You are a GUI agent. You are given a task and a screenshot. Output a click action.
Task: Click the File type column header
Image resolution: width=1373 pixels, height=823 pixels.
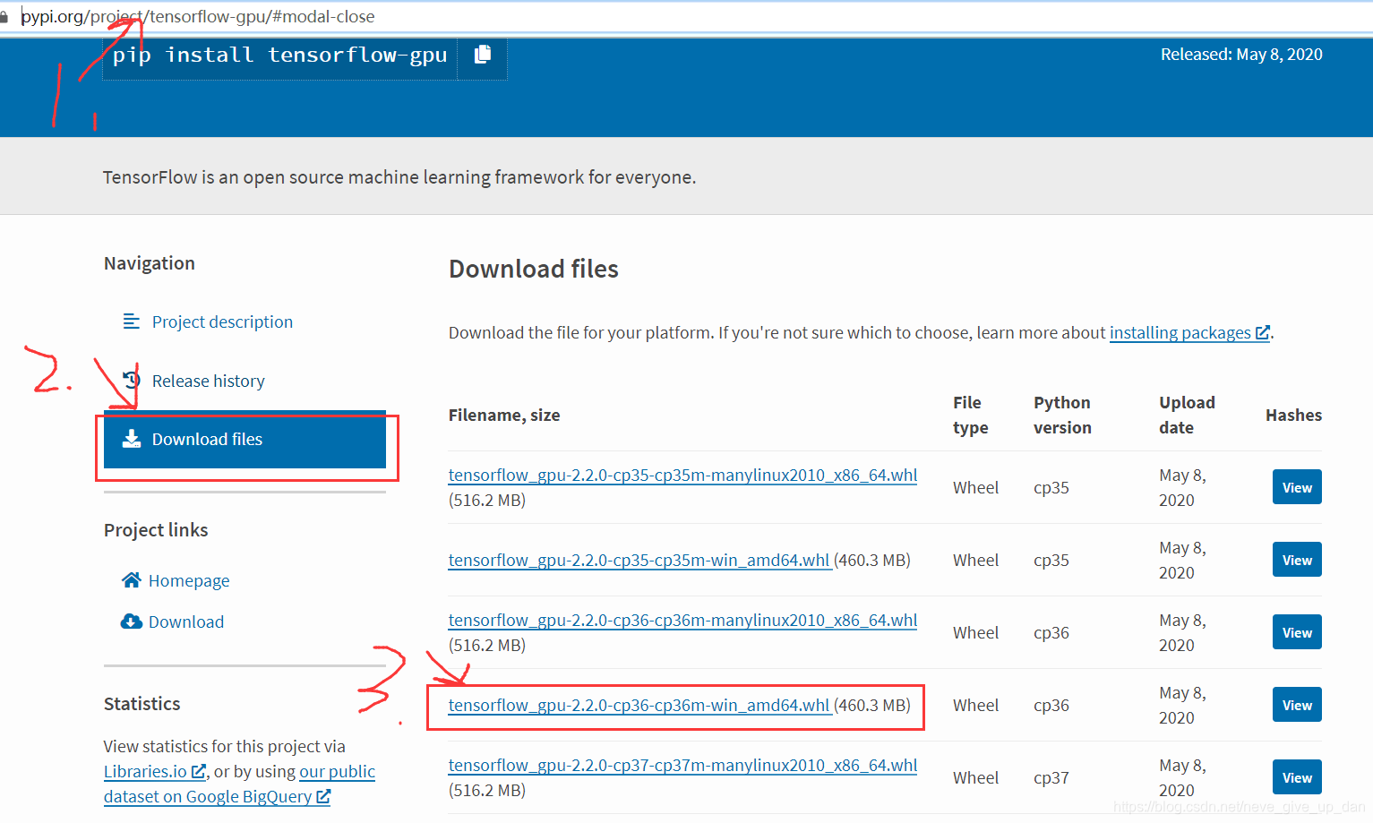pos(971,415)
